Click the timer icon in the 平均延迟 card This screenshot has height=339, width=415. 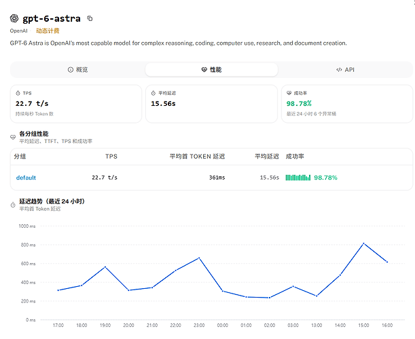154,93
